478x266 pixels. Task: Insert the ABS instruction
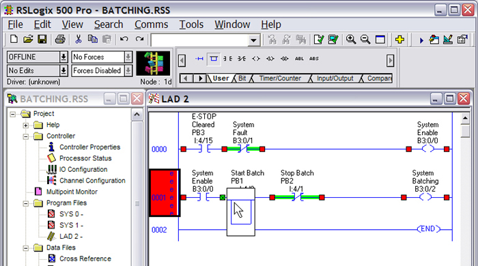[314, 59]
